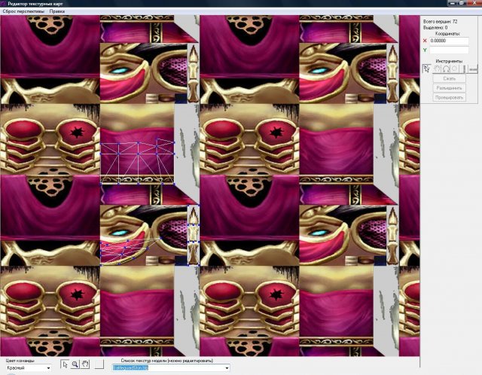Click the Разъединить button
Screen dimensions: 482x375
click(x=449, y=88)
